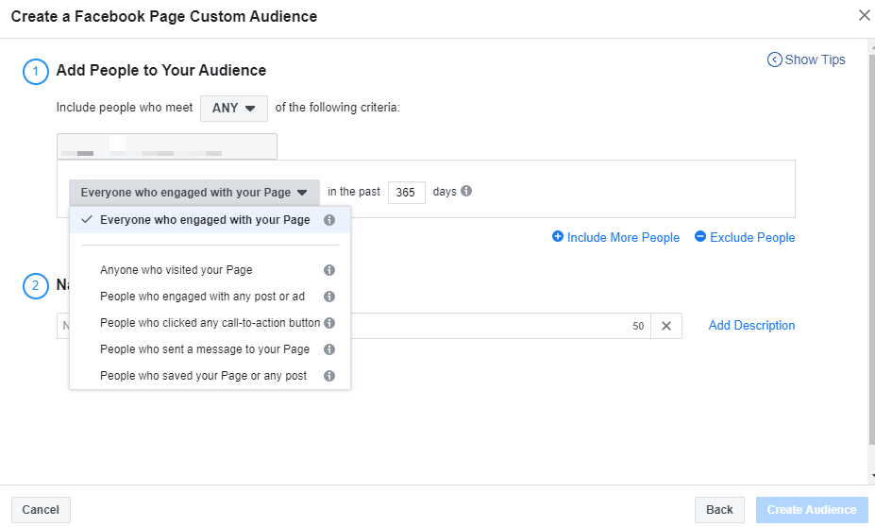Click the 'Include More People' link

tap(615, 238)
